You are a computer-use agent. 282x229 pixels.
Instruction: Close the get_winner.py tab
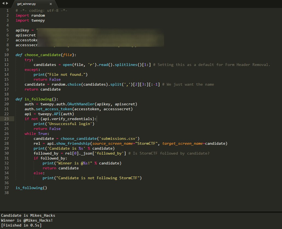[x=51, y=4]
